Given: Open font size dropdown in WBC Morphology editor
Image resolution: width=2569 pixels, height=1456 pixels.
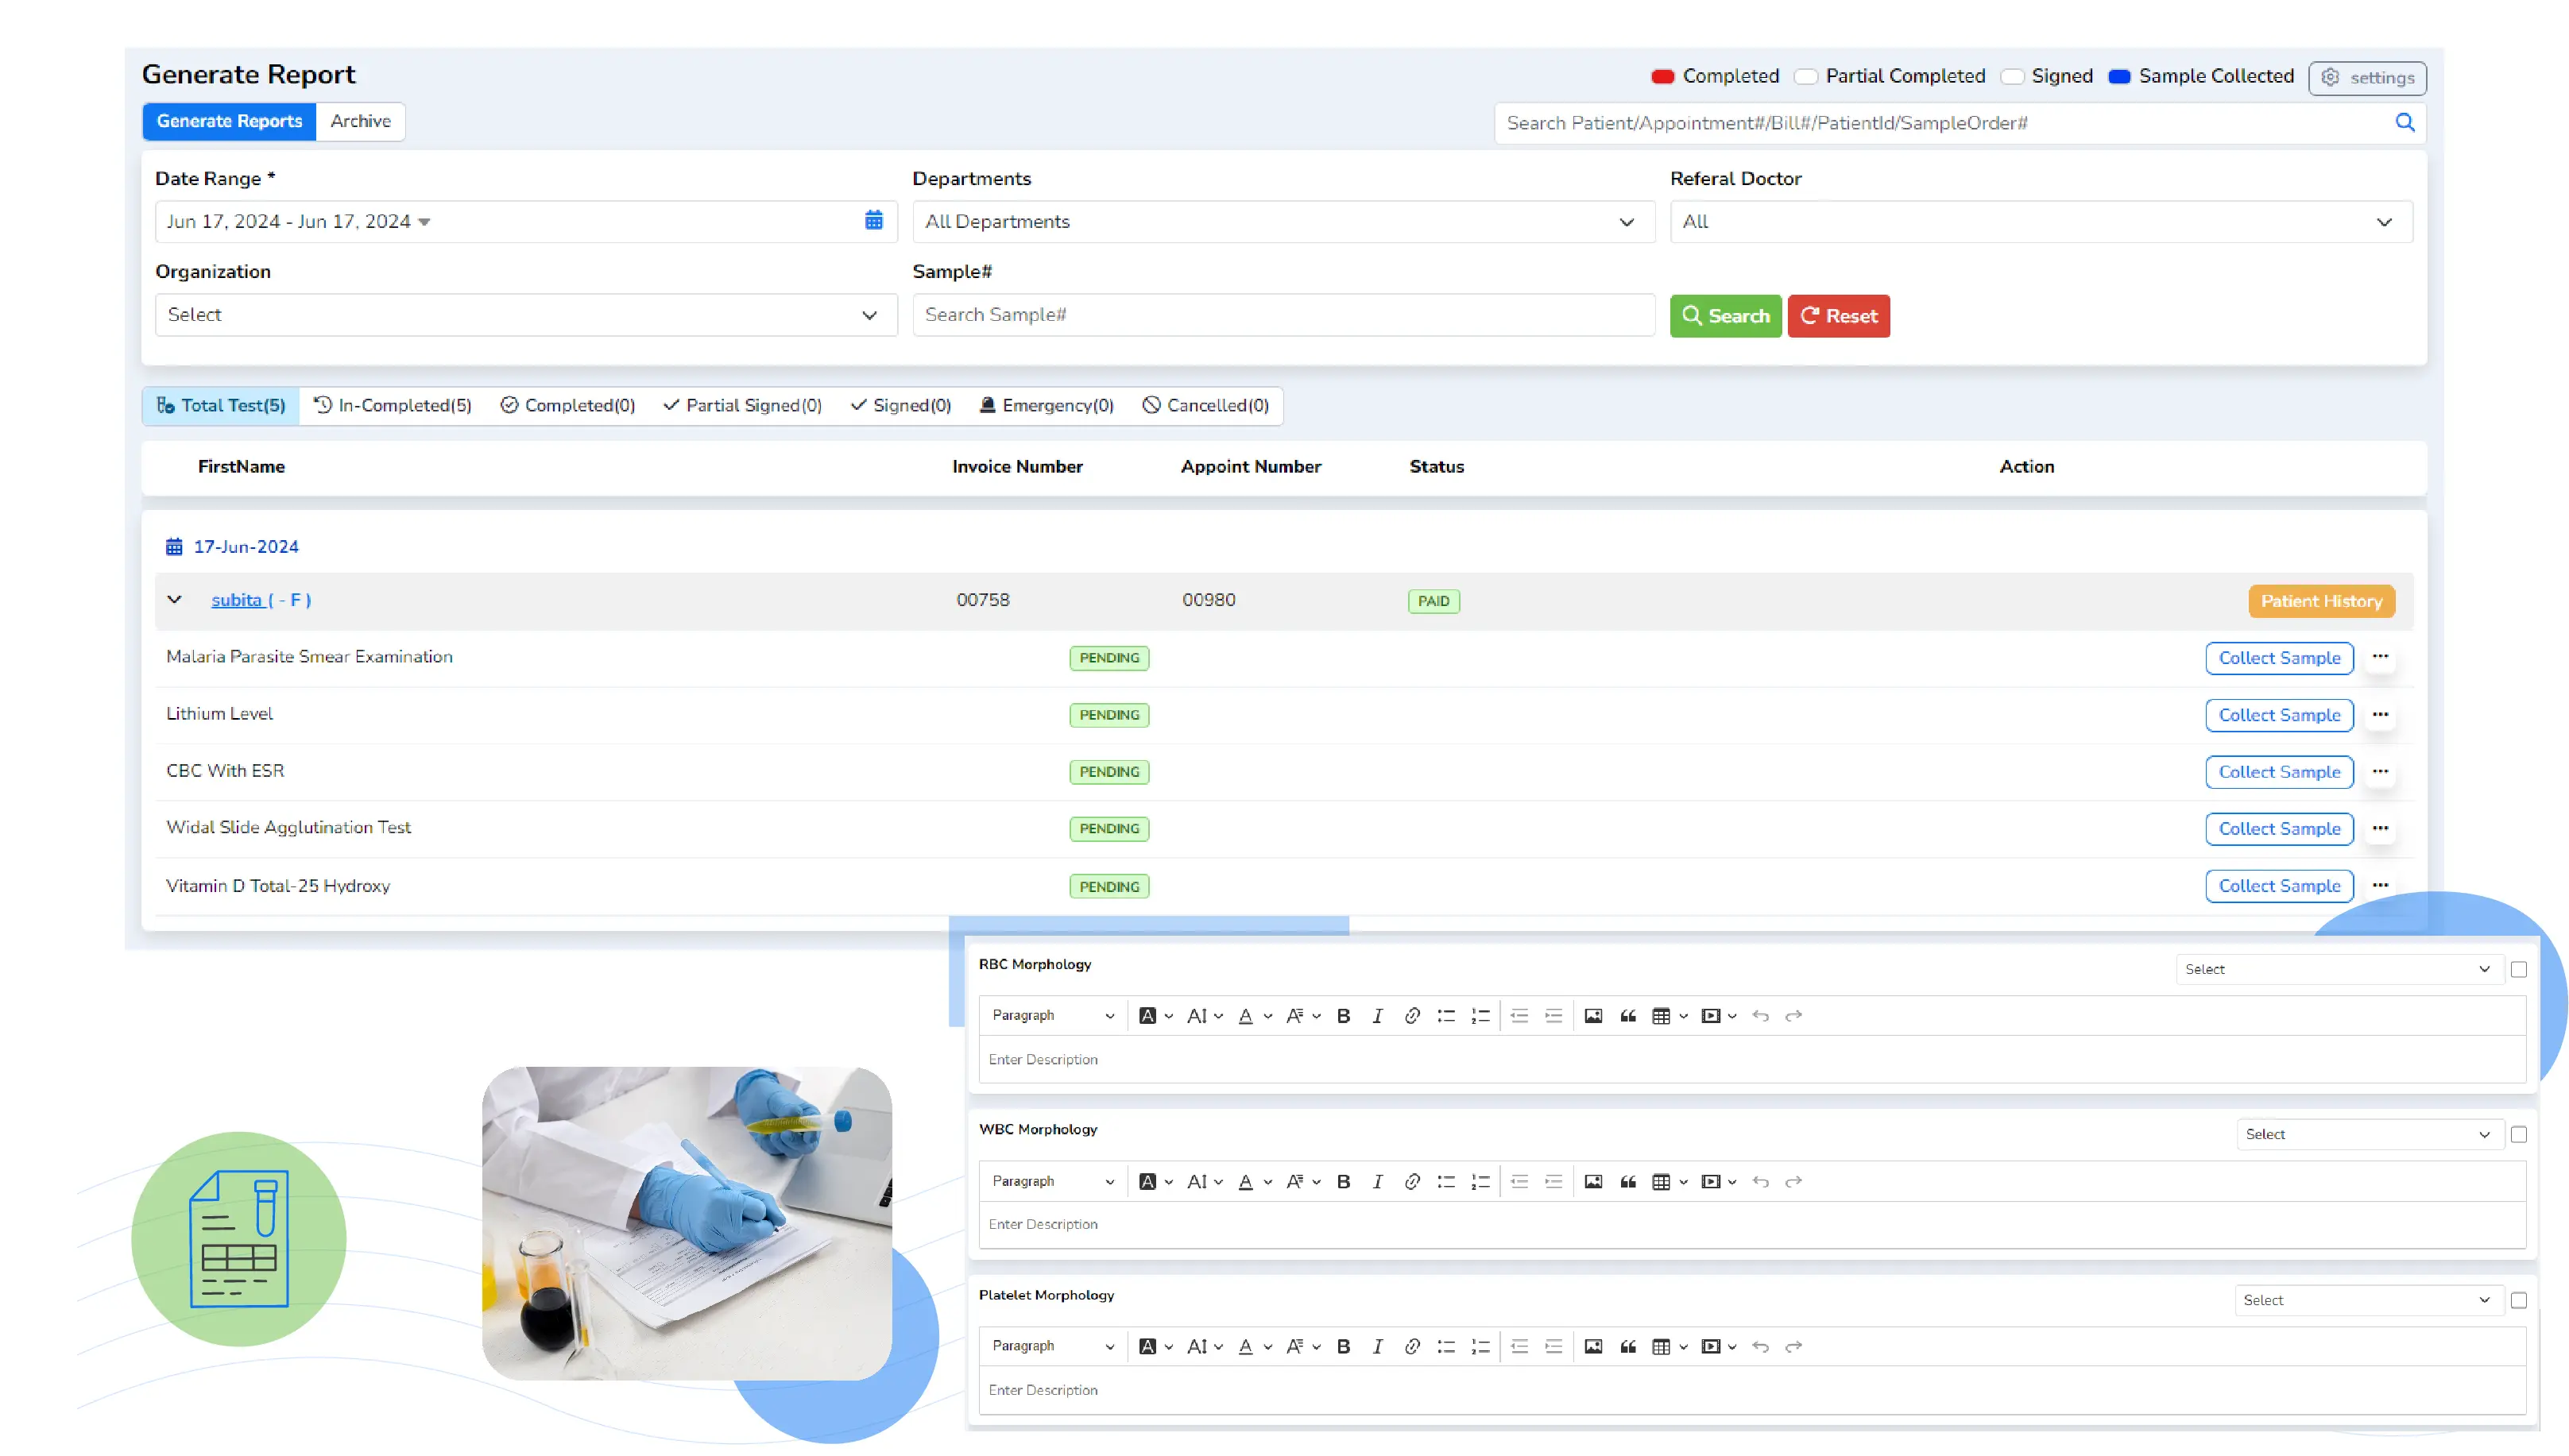Looking at the screenshot, I should (x=1205, y=1181).
